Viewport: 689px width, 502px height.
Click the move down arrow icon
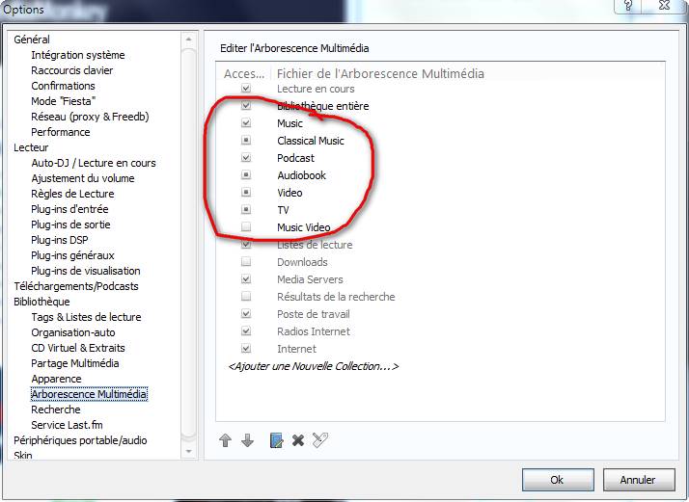click(x=247, y=440)
